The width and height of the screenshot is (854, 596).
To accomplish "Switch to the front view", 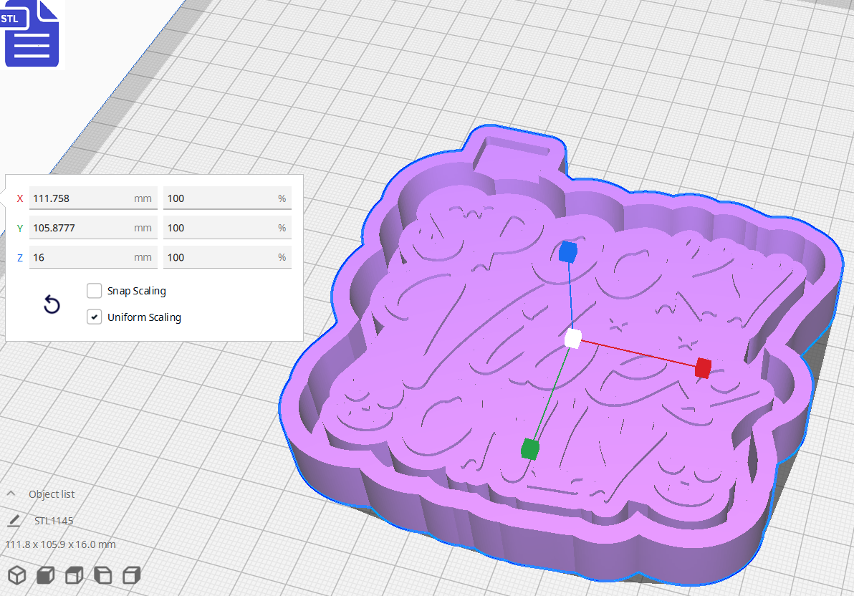I will (44, 575).
